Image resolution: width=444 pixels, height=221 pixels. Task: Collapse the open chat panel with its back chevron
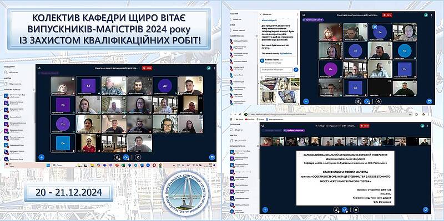261,14
